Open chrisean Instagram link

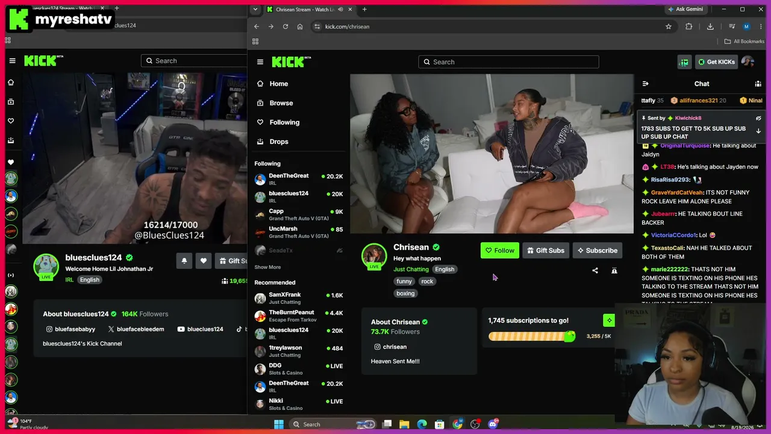(390, 347)
